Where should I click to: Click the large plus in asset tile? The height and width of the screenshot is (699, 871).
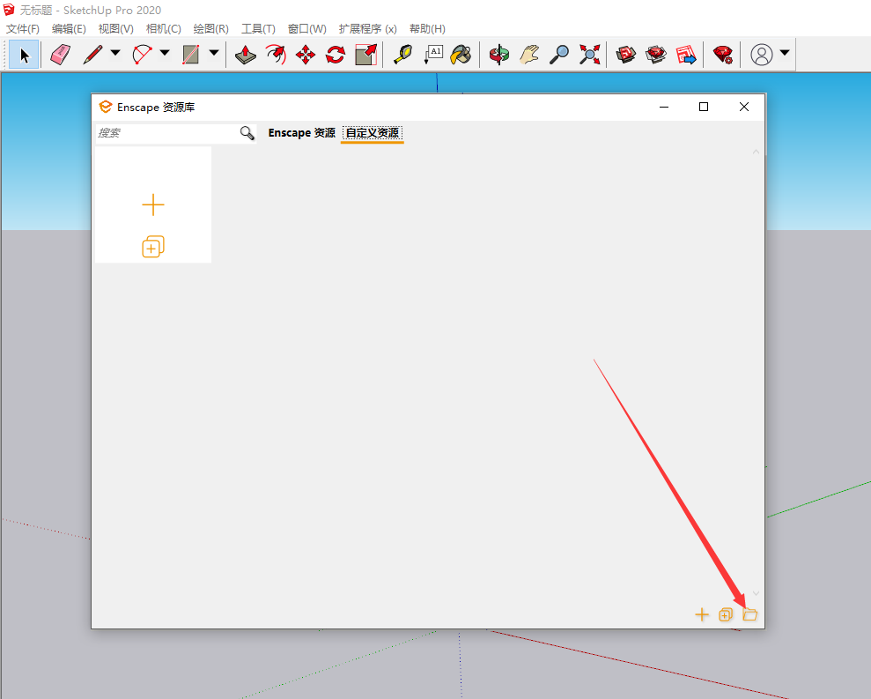click(152, 204)
